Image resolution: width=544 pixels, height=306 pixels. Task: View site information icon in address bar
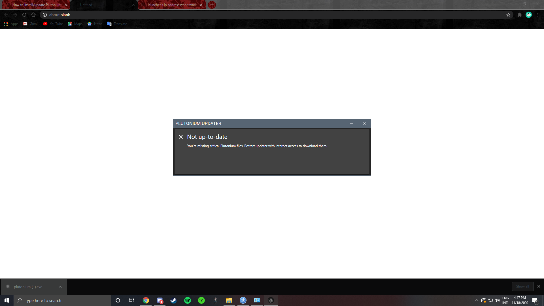(x=45, y=15)
